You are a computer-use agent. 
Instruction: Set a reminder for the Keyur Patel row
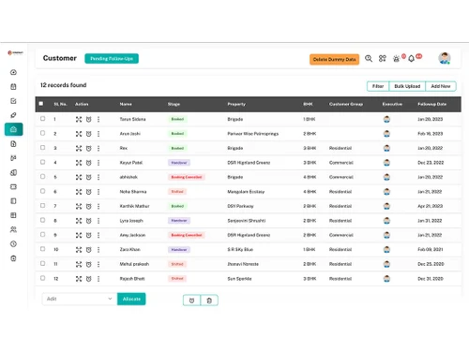click(x=89, y=163)
